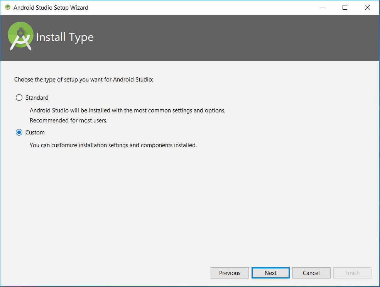
Task: Click the "customize installation settings" description
Action: click(x=113, y=145)
